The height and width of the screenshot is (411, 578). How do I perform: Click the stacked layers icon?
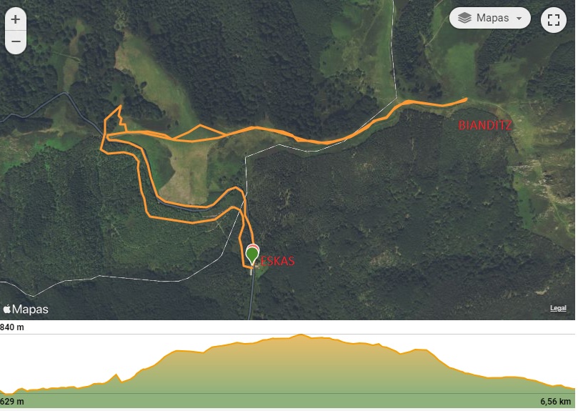tap(464, 18)
